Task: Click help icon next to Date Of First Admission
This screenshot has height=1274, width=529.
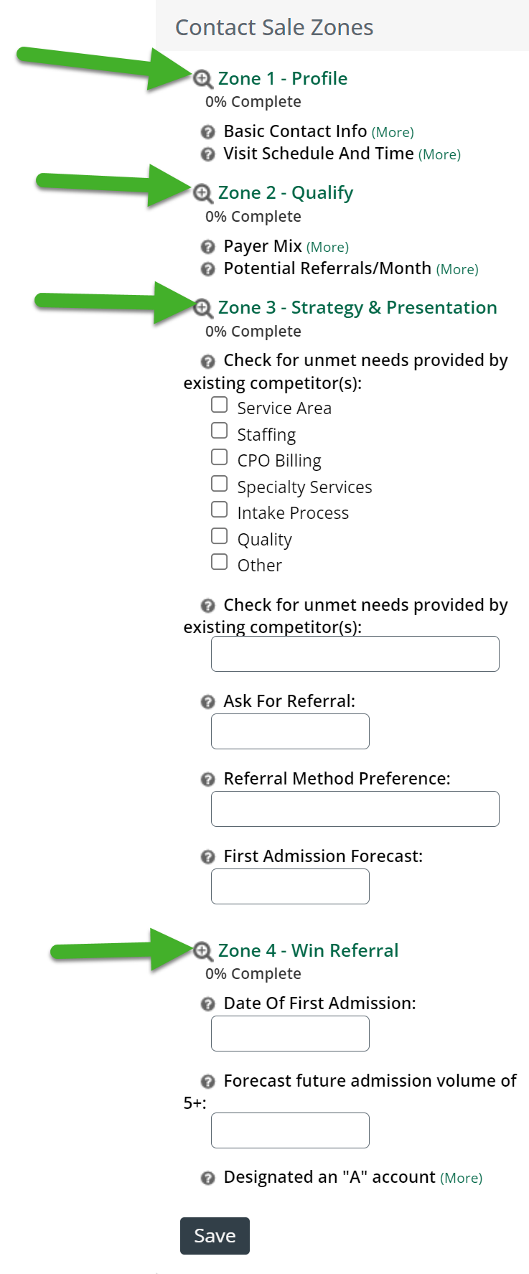Action: coord(208,1004)
